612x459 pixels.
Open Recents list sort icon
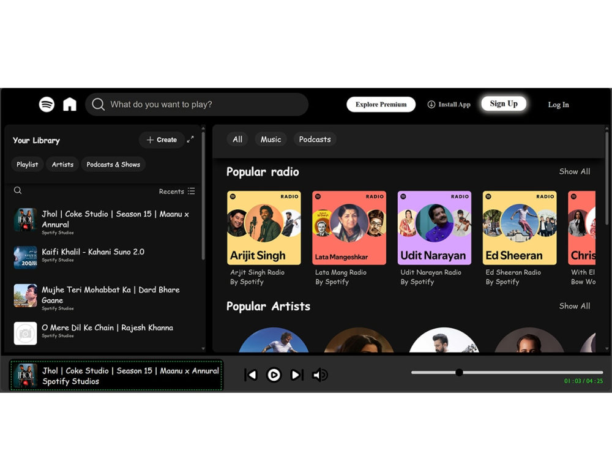[x=191, y=191]
